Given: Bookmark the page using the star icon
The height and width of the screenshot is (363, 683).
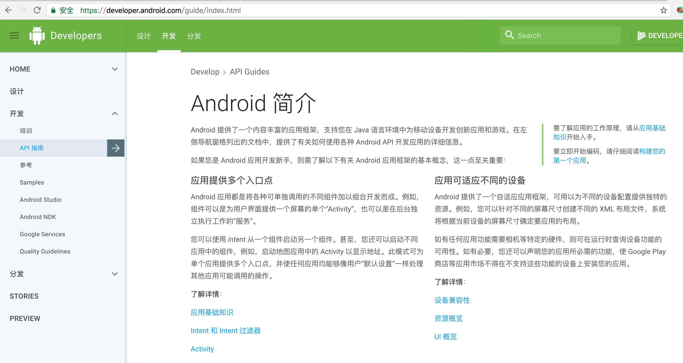Looking at the screenshot, I should (x=664, y=10).
